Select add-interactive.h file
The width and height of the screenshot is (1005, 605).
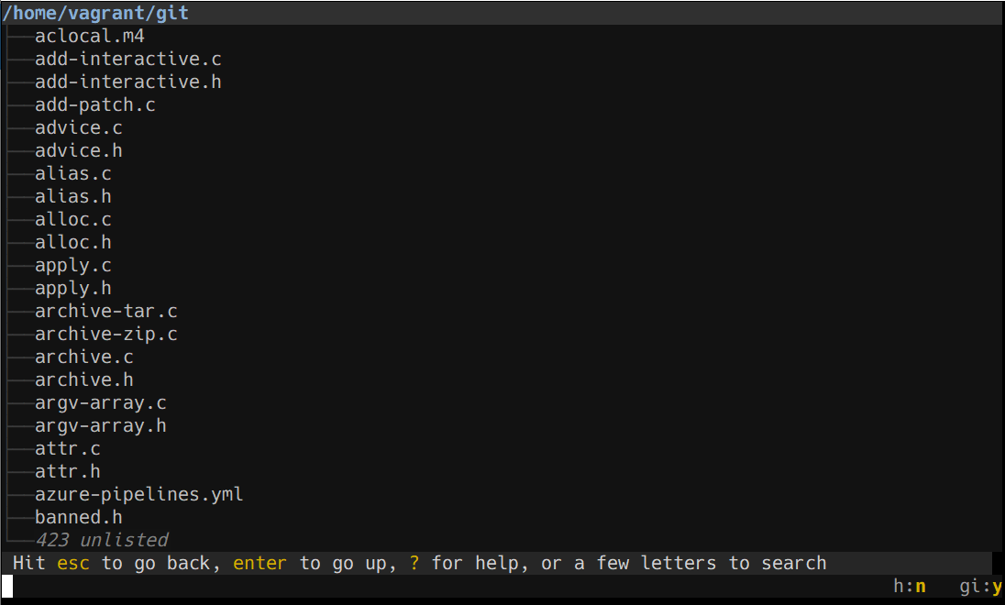(x=128, y=82)
